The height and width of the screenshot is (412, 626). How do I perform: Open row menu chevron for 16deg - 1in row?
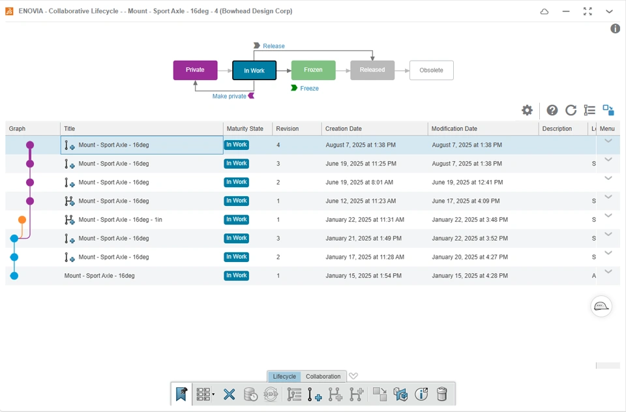pos(608,216)
